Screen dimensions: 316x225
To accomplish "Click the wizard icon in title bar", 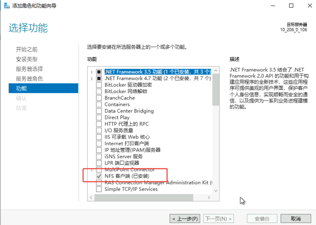I will 7,6.
